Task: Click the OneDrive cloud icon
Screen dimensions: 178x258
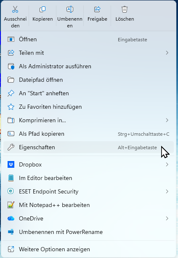Action: pyautogui.click(x=11, y=218)
